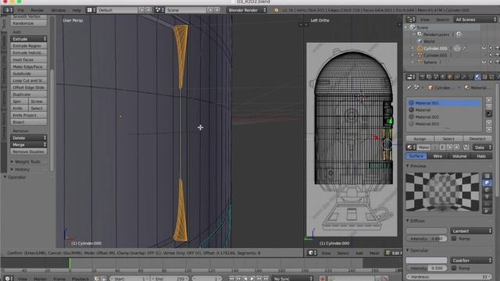Switch to the Halo material type tab
The width and height of the screenshot is (500, 281).
click(481, 156)
